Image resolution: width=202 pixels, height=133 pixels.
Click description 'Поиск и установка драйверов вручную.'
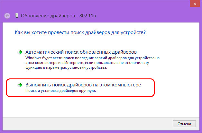point(61,91)
